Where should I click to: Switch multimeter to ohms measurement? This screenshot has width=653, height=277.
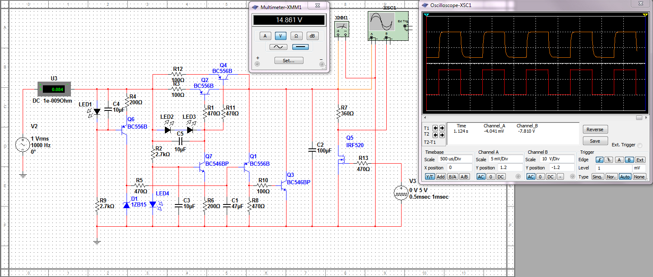pyautogui.click(x=296, y=36)
